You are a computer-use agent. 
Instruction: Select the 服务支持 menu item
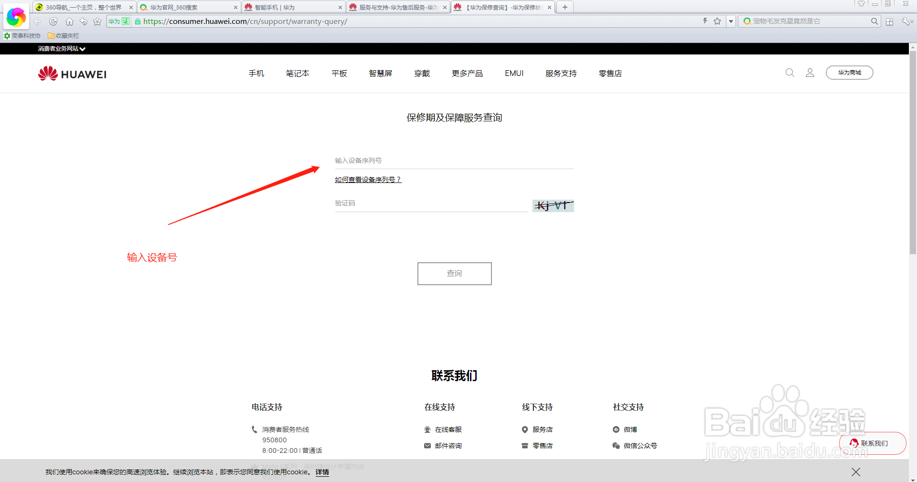(561, 73)
